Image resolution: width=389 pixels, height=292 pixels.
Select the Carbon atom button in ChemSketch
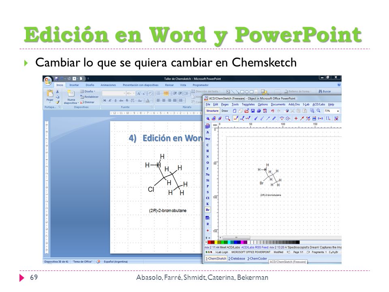coord(207,145)
